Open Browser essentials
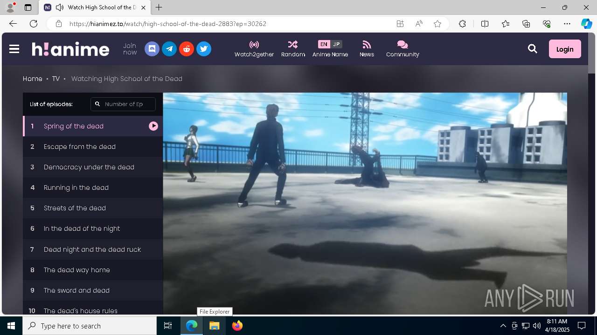This screenshot has height=335, width=597. coord(547,24)
